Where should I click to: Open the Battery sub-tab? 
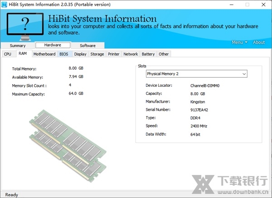148,54
